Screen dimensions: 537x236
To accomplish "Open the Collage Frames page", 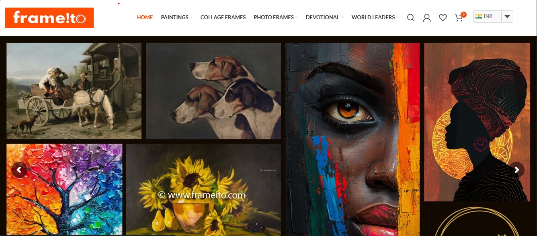I will point(223,17).
